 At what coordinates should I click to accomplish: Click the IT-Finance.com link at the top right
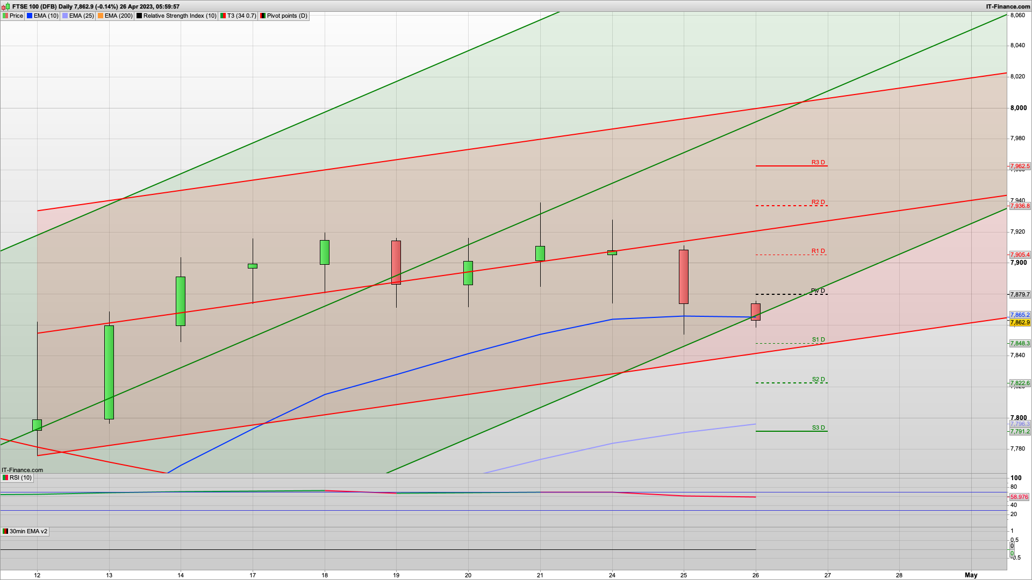coord(1008,6)
